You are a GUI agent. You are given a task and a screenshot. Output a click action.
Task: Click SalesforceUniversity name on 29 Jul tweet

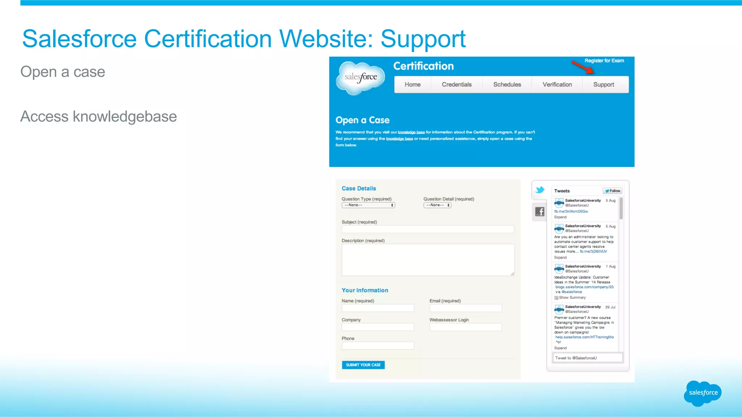(583, 307)
